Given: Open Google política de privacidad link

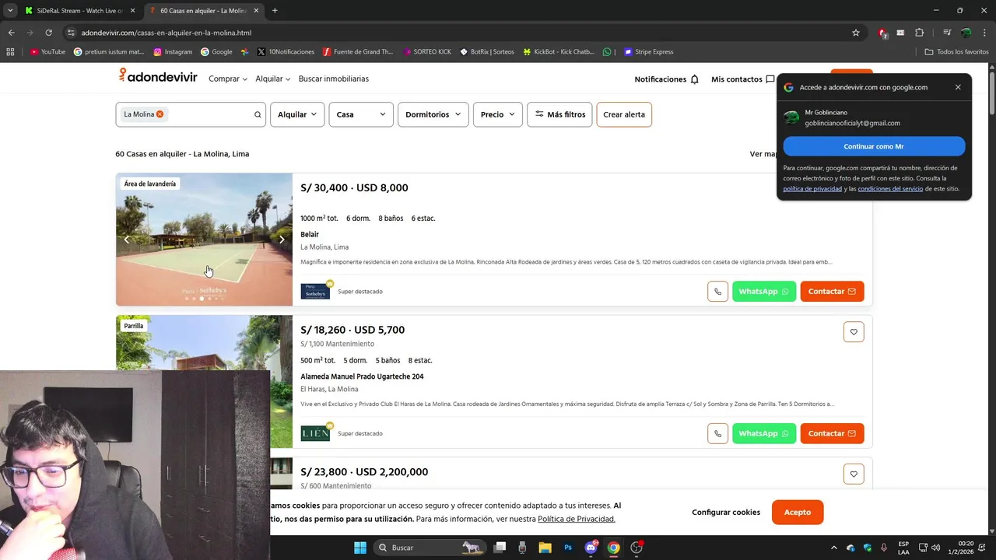Looking at the screenshot, I should point(812,189).
